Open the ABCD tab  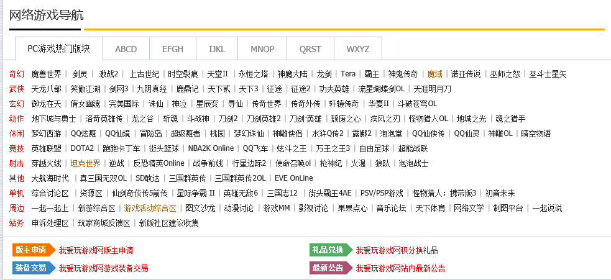point(126,49)
